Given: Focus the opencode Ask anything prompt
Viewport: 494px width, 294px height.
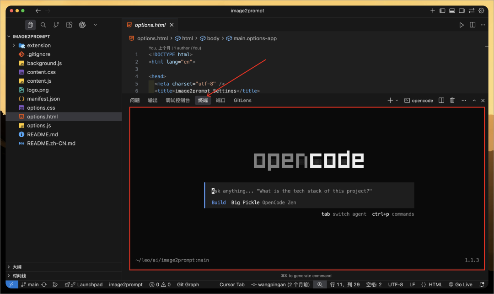Looking at the screenshot, I should [x=291, y=191].
